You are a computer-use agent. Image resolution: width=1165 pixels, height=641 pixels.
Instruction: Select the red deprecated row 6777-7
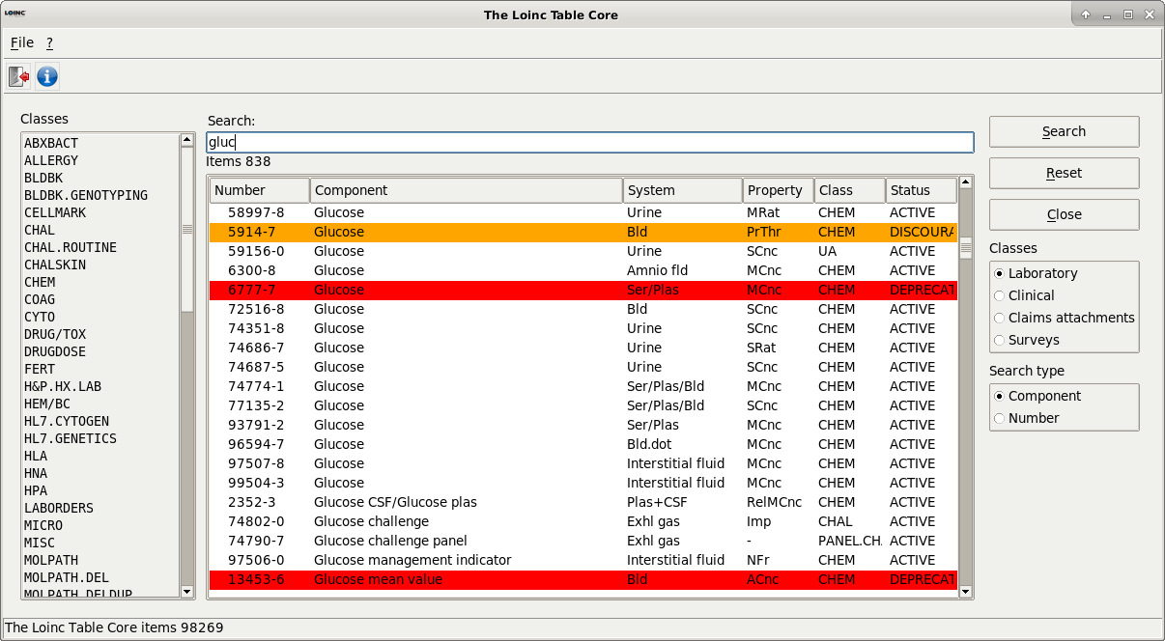583,290
